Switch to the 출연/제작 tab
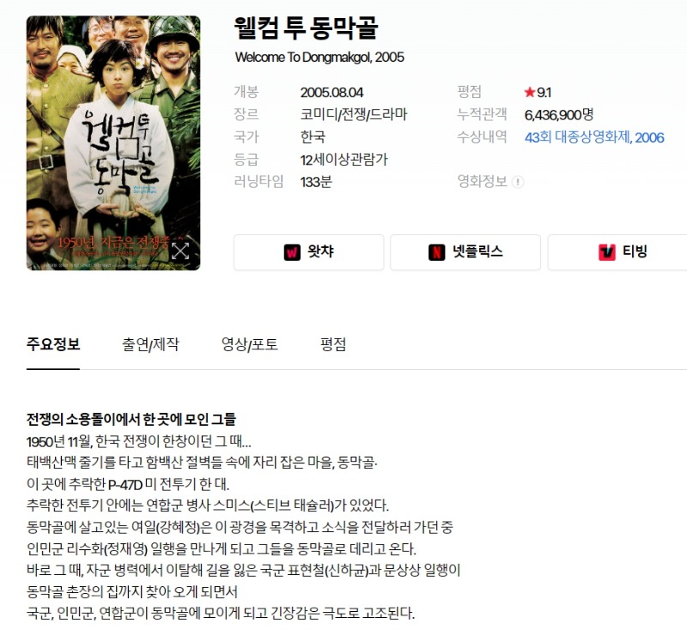The width and height of the screenshot is (687, 630). pyautogui.click(x=150, y=344)
